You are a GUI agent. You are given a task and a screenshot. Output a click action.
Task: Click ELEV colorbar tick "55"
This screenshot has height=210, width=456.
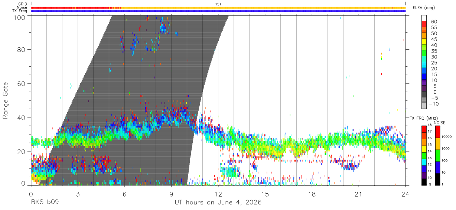pyautogui.click(x=433, y=28)
